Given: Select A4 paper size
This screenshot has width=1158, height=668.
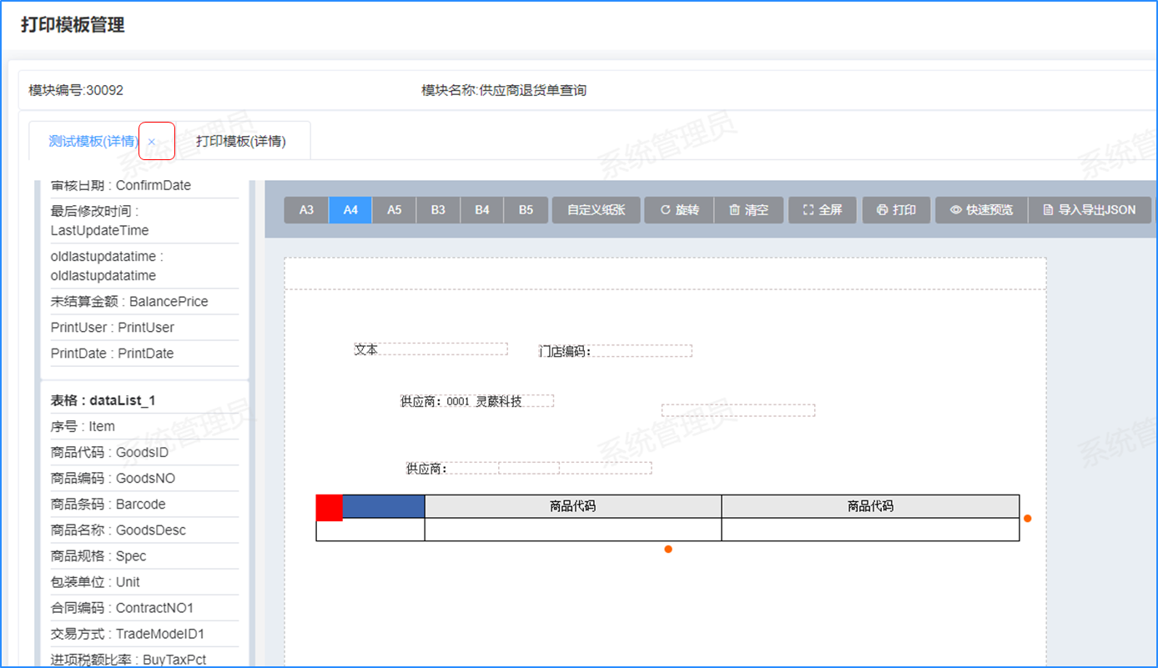Looking at the screenshot, I should coord(350,210).
